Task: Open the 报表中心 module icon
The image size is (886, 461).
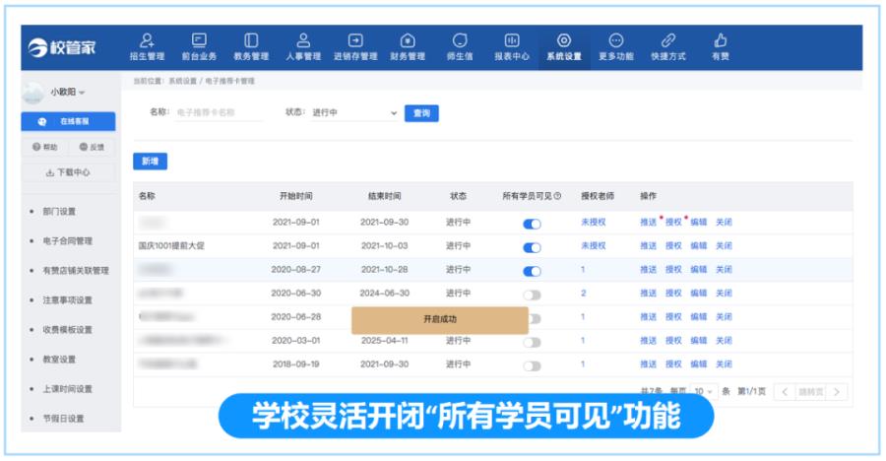Action: coord(512,40)
